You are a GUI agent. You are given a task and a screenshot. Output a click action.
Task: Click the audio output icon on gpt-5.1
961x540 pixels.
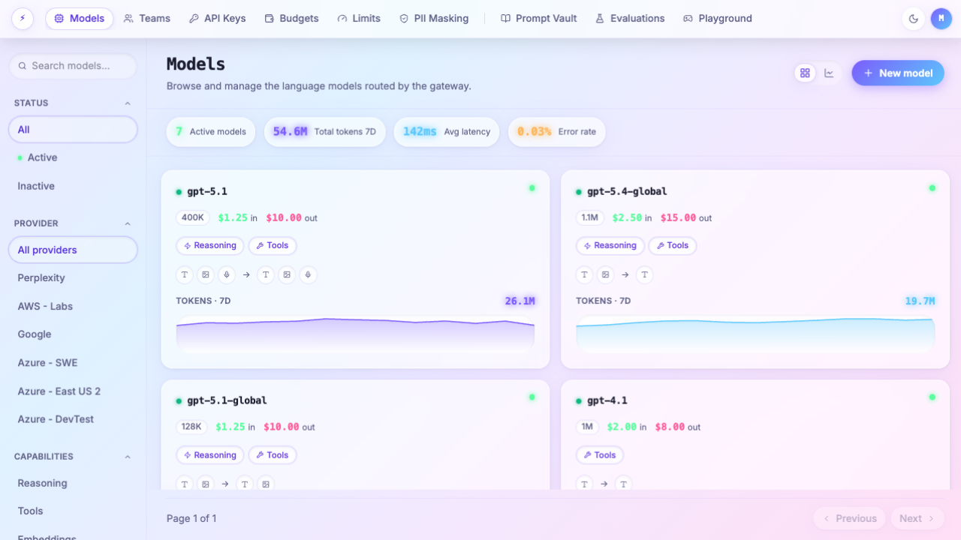pos(307,275)
